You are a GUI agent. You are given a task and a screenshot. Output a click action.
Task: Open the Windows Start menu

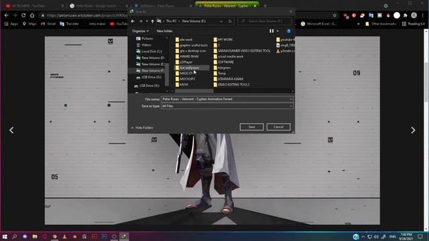click(5, 236)
